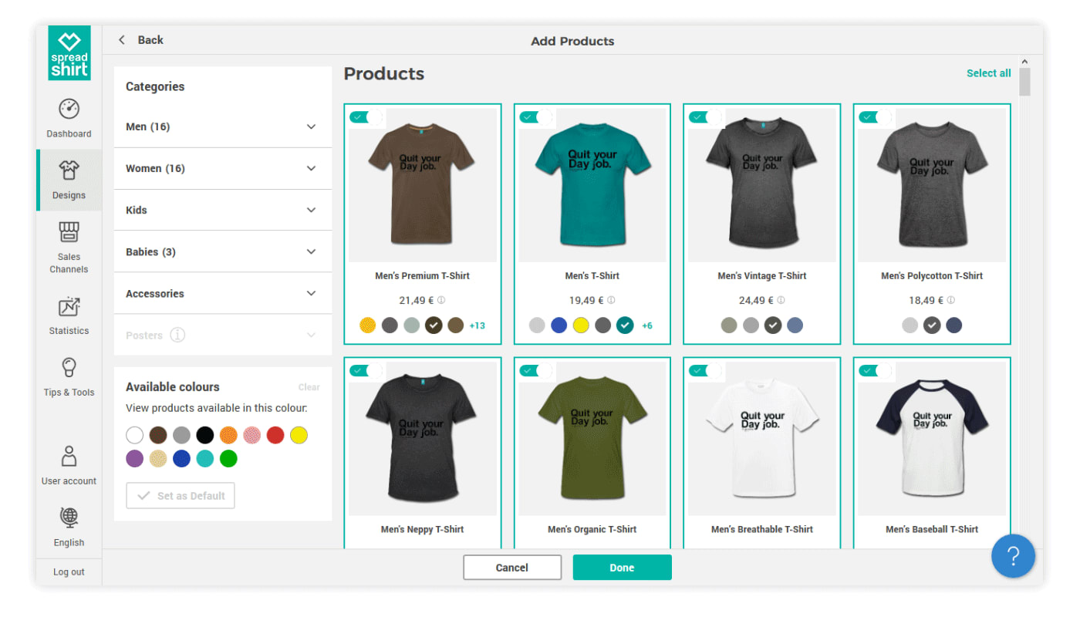Toggle the Men's Vintage T-Shirt switch

pyautogui.click(x=706, y=117)
